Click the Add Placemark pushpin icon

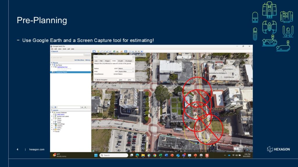[x=98, y=51]
